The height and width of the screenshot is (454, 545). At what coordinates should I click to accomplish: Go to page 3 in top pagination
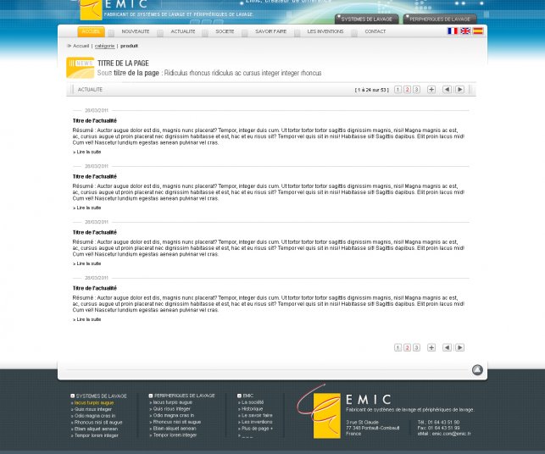click(x=416, y=89)
